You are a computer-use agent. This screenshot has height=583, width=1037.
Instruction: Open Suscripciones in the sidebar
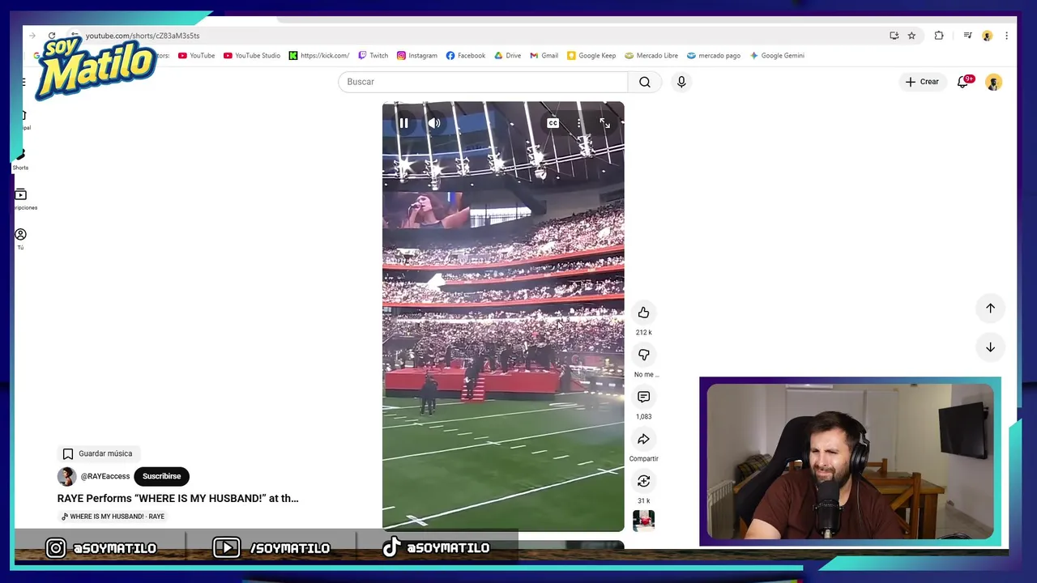click(21, 199)
